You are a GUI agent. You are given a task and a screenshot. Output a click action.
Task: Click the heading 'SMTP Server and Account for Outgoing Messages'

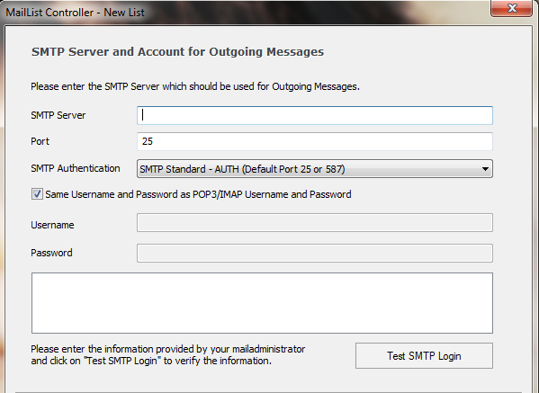(x=178, y=52)
